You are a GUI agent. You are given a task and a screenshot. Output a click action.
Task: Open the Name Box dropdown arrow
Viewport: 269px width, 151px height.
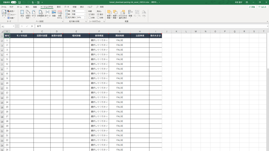(14, 26)
